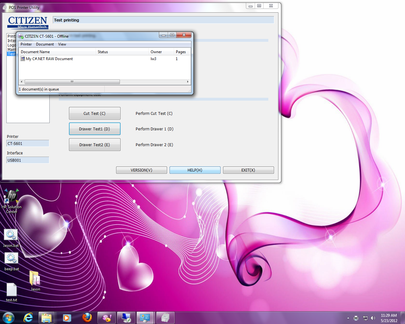The height and width of the screenshot is (324, 405).
Task: Switch to POS printer taskbar item
Action: click(x=165, y=318)
